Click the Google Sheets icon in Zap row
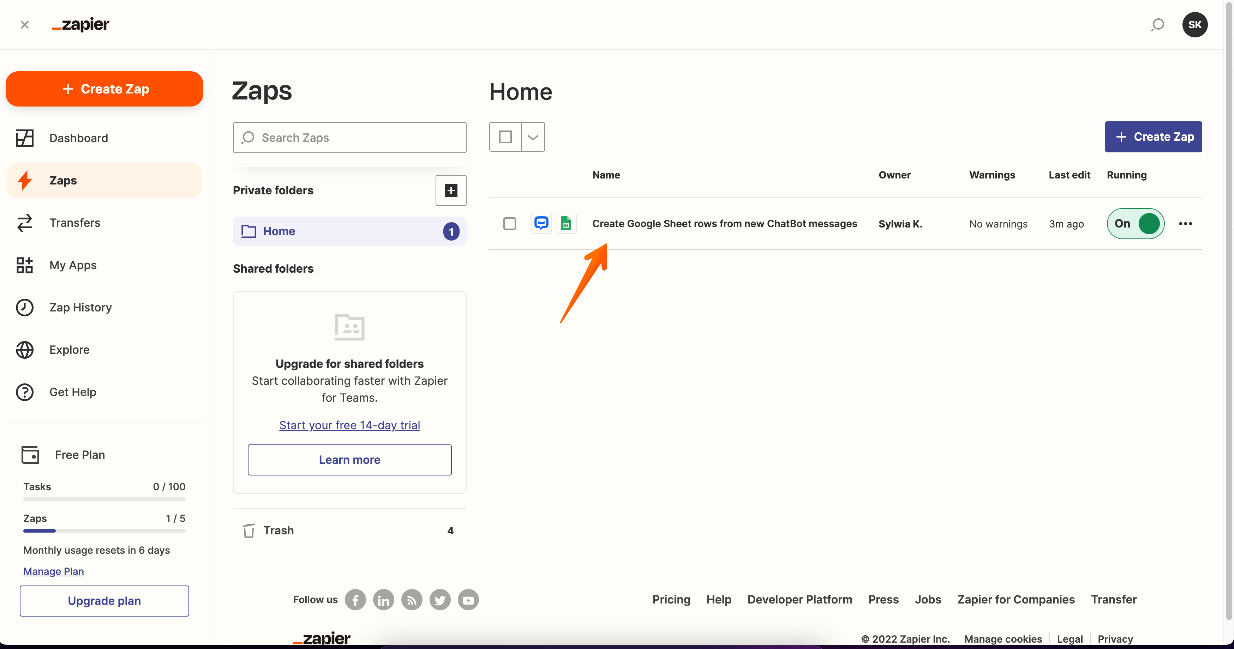1234x649 pixels. pos(566,224)
